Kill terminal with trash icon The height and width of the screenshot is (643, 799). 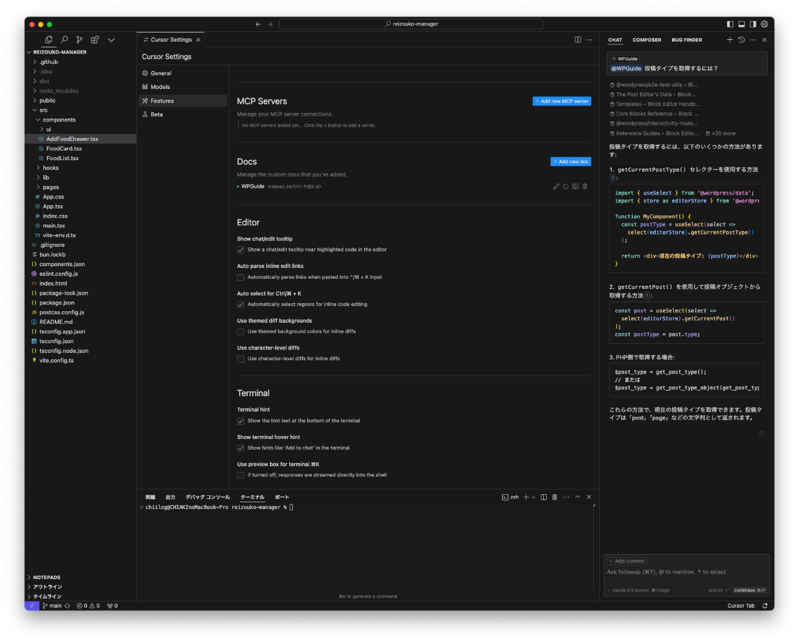click(x=554, y=497)
